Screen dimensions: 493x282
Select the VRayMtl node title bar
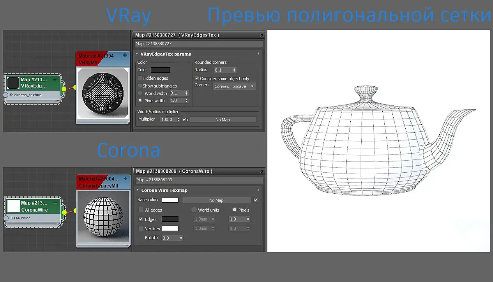click(103, 59)
